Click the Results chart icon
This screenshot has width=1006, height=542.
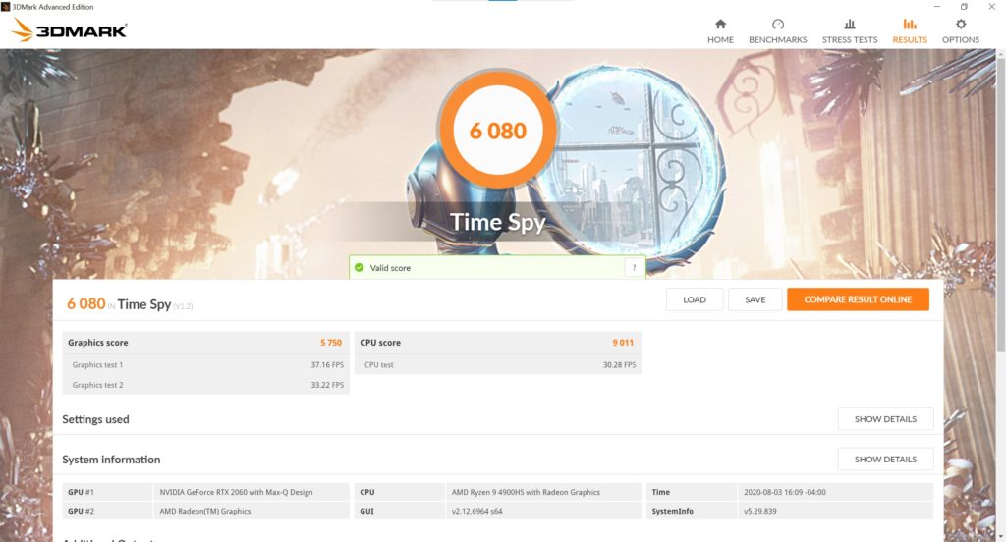pos(909,25)
